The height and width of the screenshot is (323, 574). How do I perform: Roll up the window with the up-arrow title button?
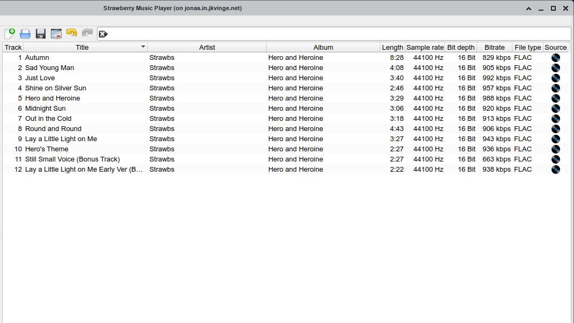pyautogui.click(x=528, y=9)
